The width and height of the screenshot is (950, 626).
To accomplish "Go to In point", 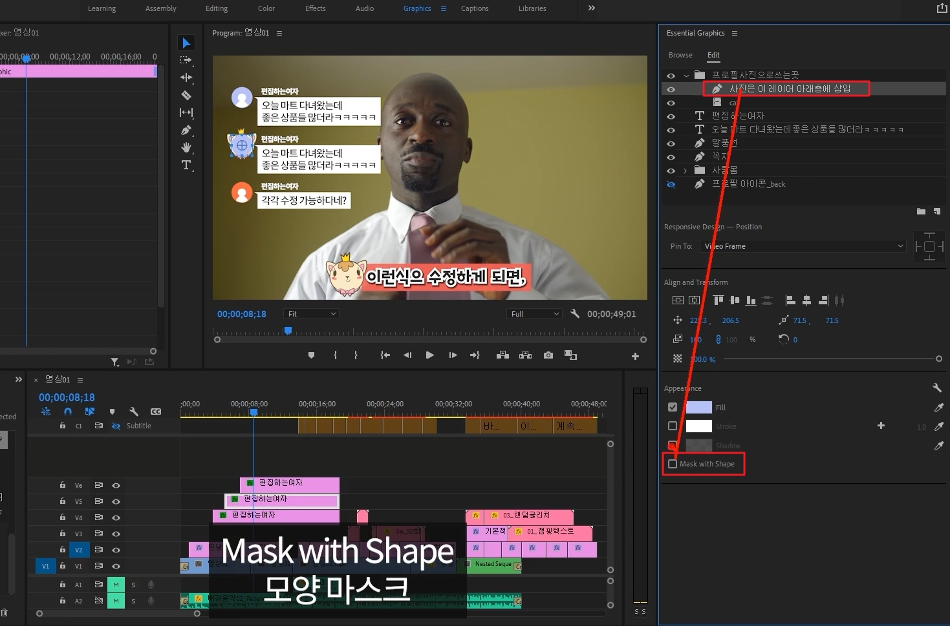I will (x=385, y=355).
